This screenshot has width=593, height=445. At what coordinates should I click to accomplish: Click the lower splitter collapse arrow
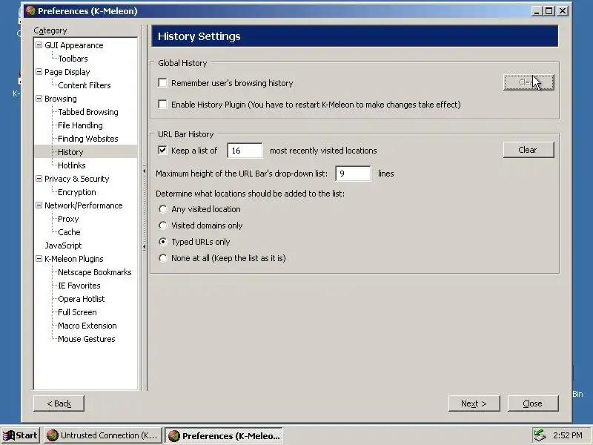(144, 247)
